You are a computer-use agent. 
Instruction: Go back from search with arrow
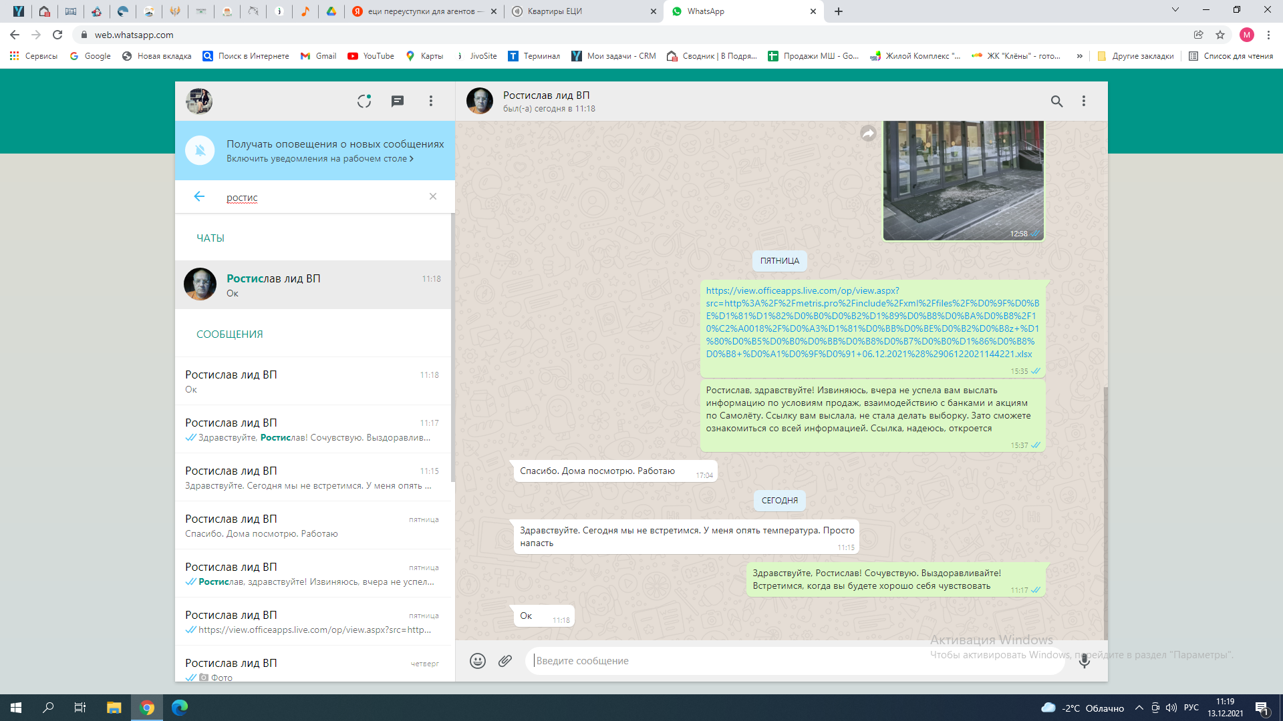coord(199,196)
